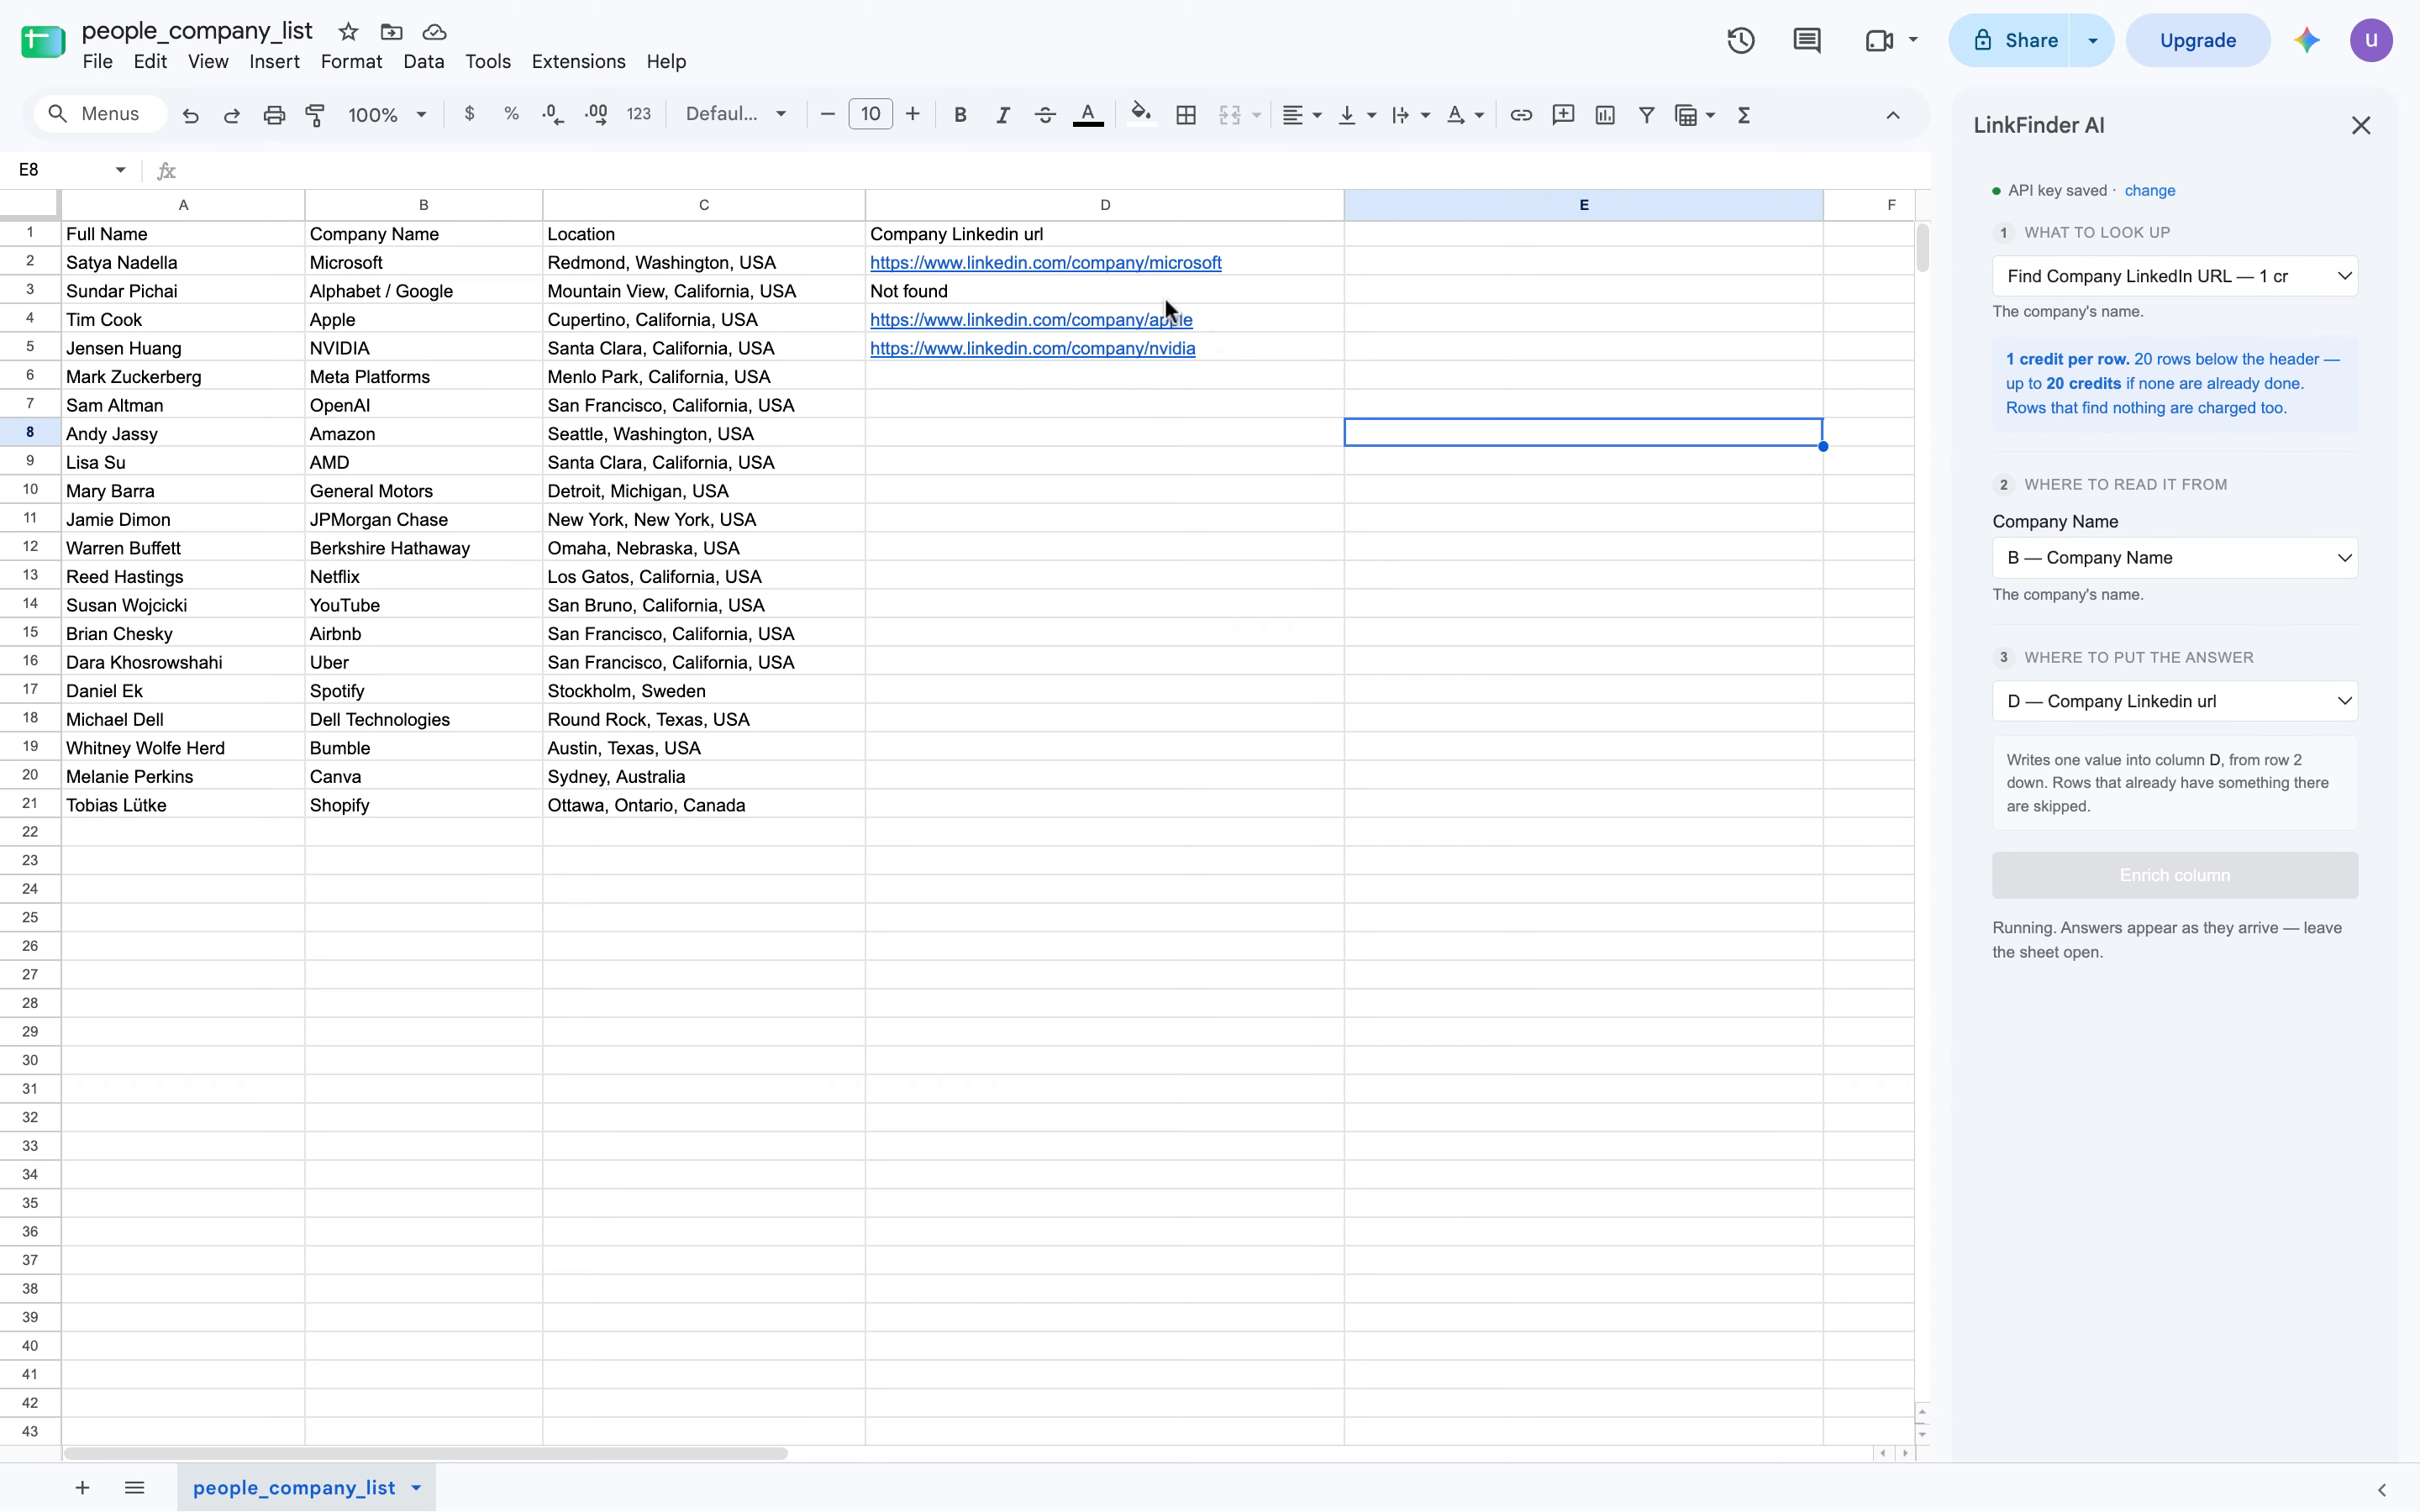The height and width of the screenshot is (1512, 2420).
Task: Open the Gemini sparkle icon
Action: click(x=2307, y=40)
